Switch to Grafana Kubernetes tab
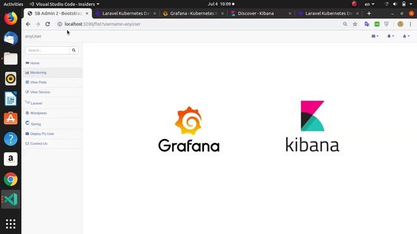This screenshot has width=417, height=234. pos(194,14)
